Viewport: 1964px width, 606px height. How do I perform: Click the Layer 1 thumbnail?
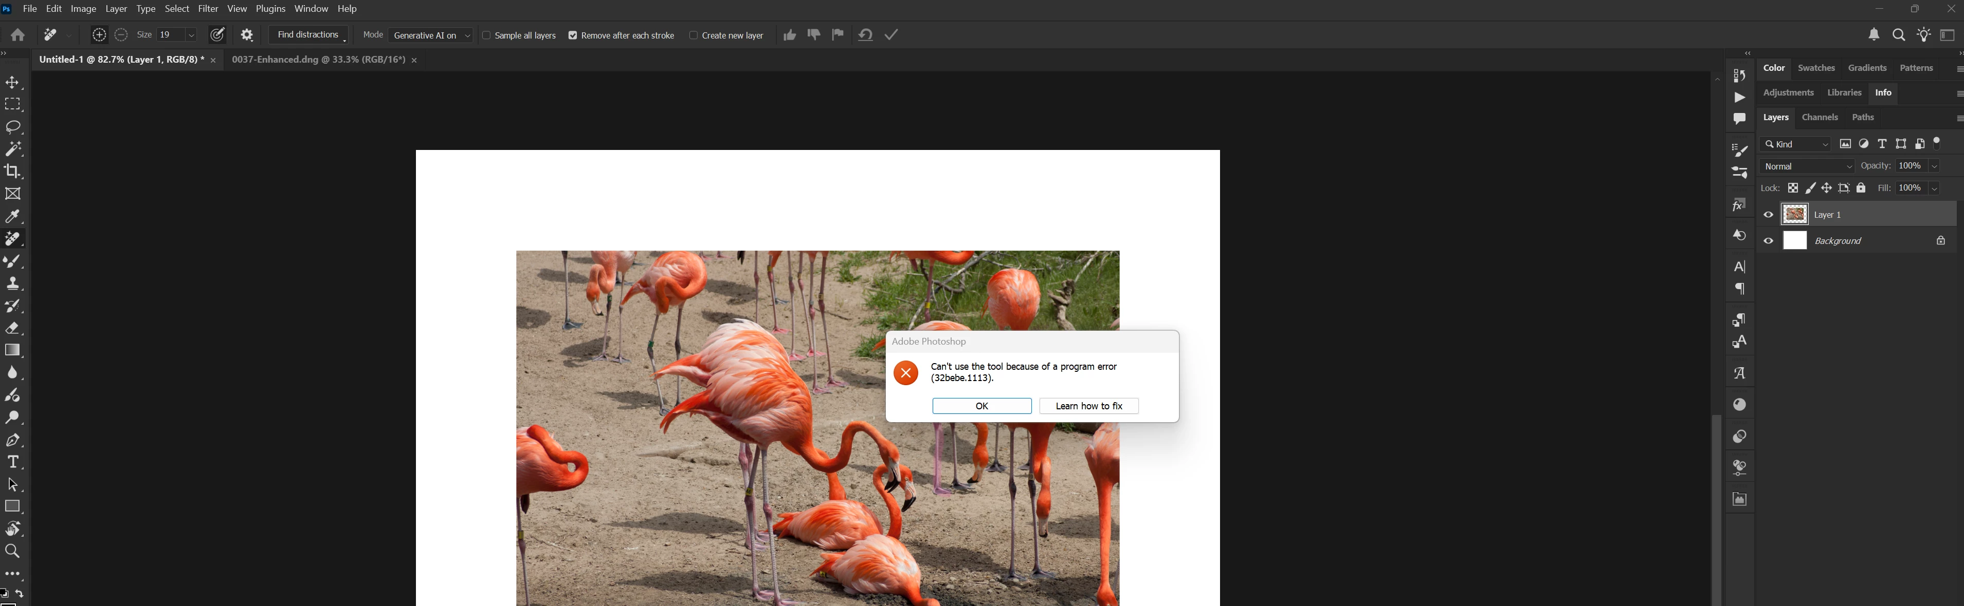(x=1795, y=215)
